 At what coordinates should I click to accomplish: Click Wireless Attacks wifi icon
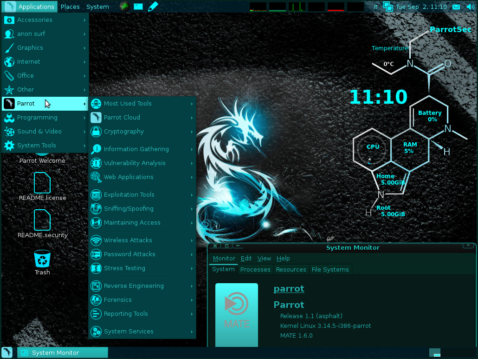tap(96, 240)
